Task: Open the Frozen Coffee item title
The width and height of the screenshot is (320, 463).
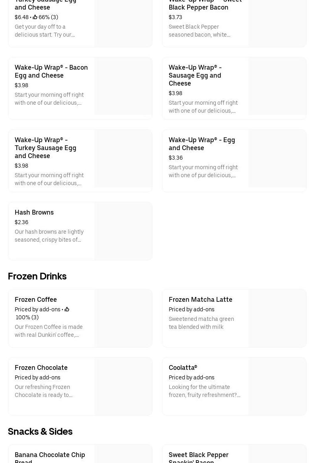Action: [36, 299]
